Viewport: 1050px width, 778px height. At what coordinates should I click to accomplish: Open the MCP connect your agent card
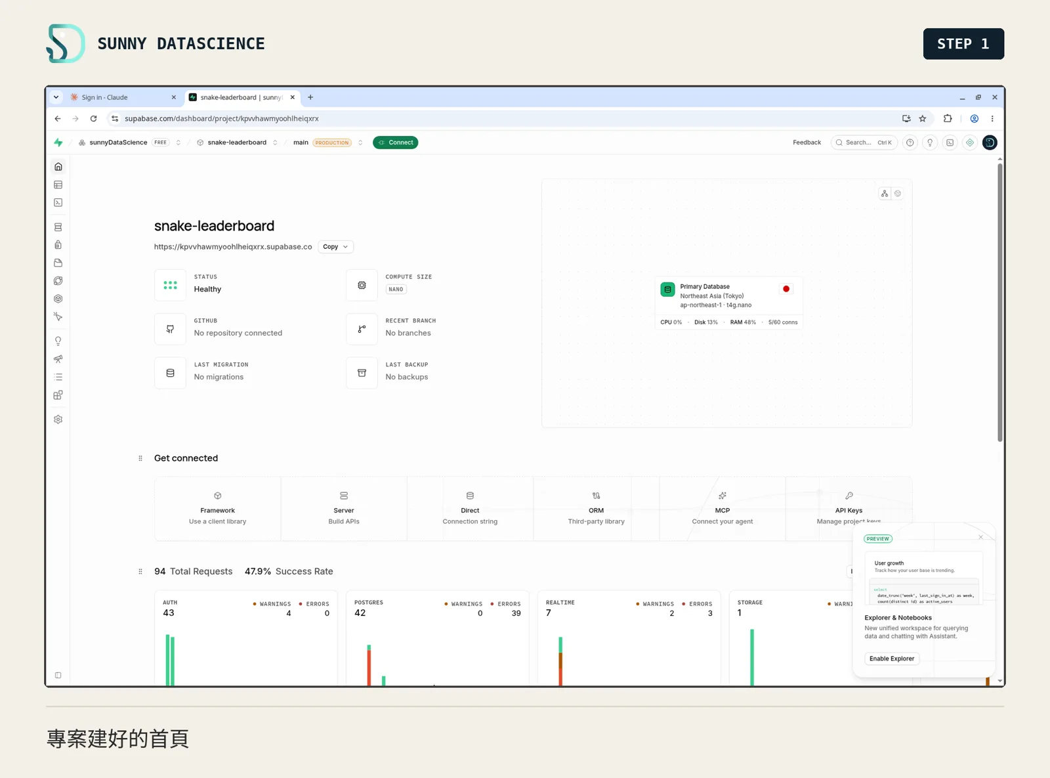click(722, 509)
